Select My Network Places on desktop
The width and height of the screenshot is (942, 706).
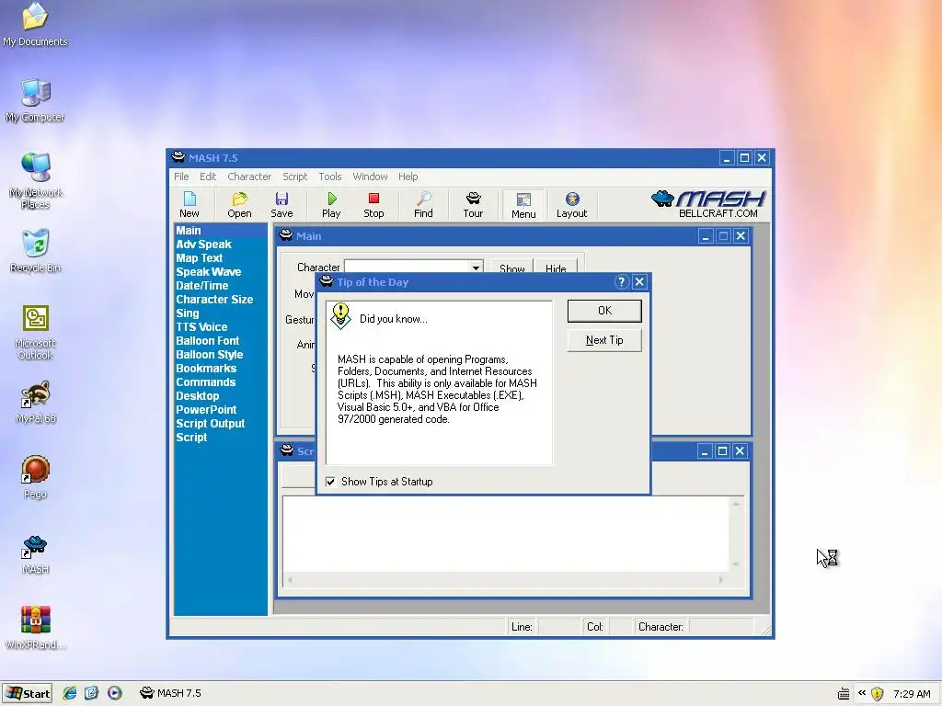pyautogui.click(x=35, y=181)
